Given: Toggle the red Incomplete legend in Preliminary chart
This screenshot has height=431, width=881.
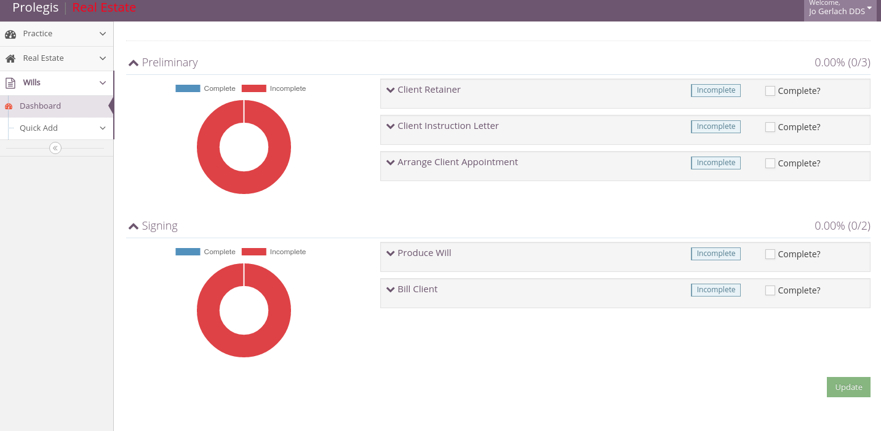Looking at the screenshot, I should click(274, 88).
